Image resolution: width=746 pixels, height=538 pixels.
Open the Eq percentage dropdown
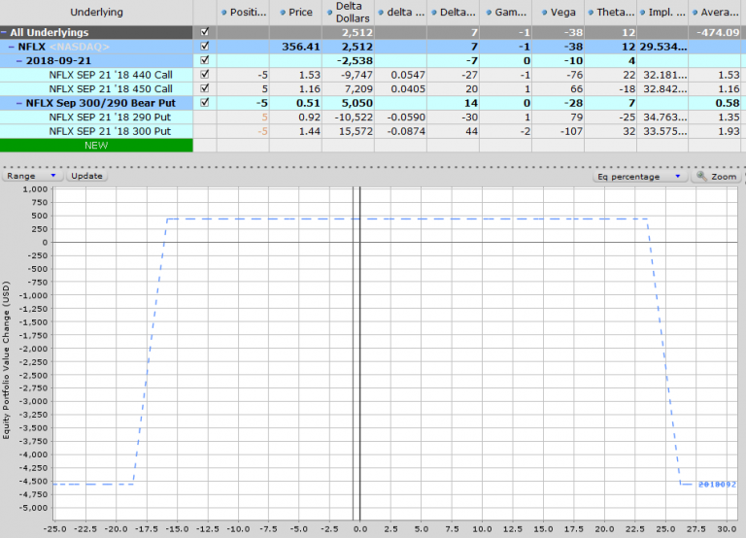click(x=642, y=177)
